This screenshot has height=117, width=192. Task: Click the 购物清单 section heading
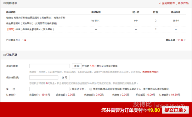click(x=12, y=3)
